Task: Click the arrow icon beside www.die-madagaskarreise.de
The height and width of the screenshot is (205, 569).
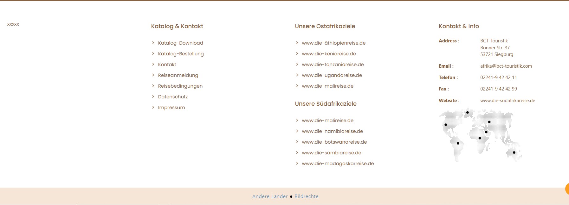Action: click(297, 163)
